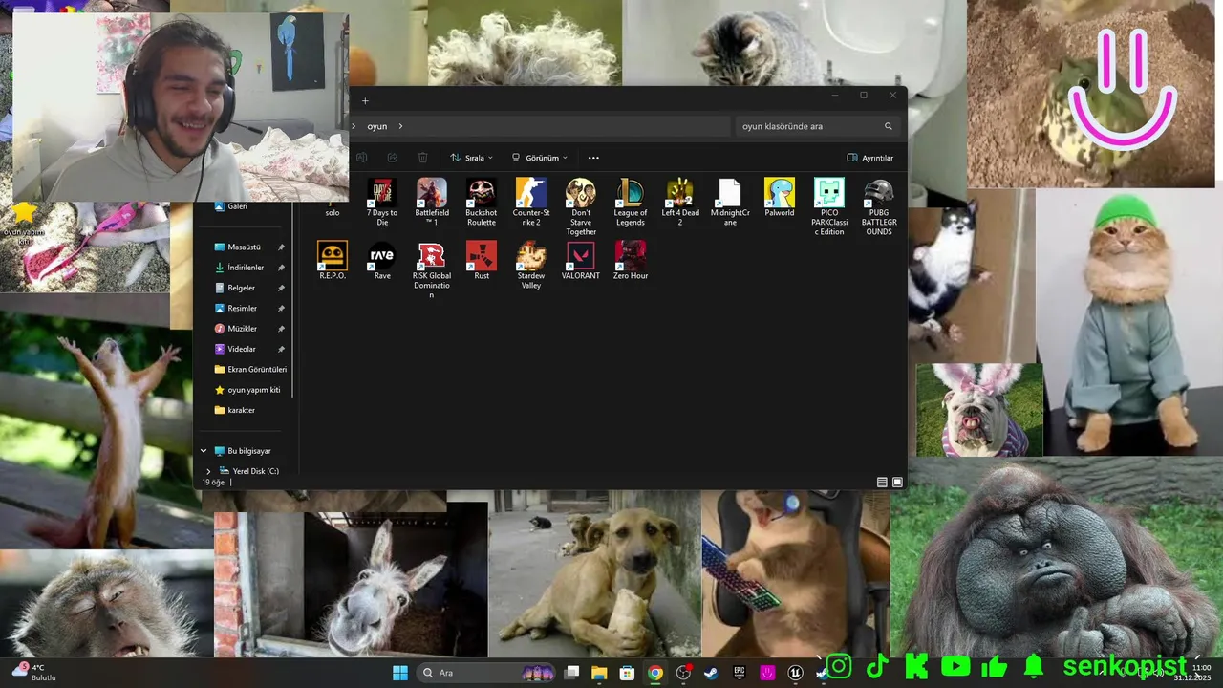Image resolution: width=1223 pixels, height=688 pixels.
Task: Open Galeri in the navigation pane
Action: [x=231, y=206]
